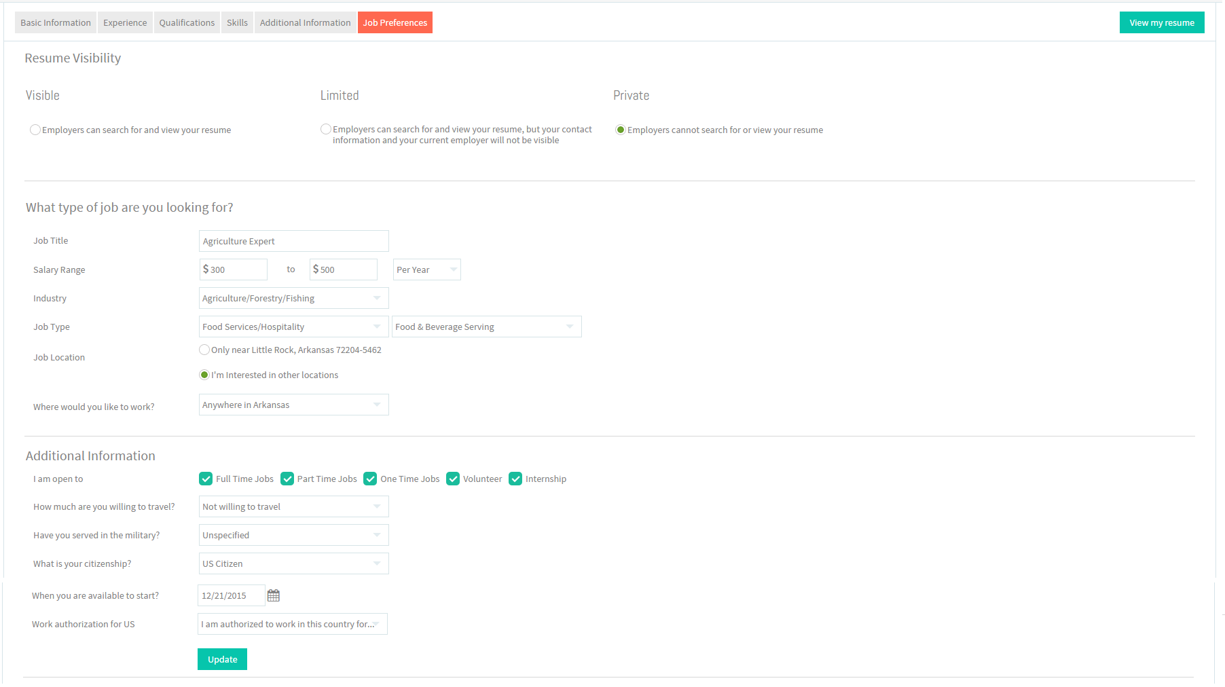Open the Food & Beverage Serving dropdown
This screenshot has height=687, width=1225.
tap(487, 327)
